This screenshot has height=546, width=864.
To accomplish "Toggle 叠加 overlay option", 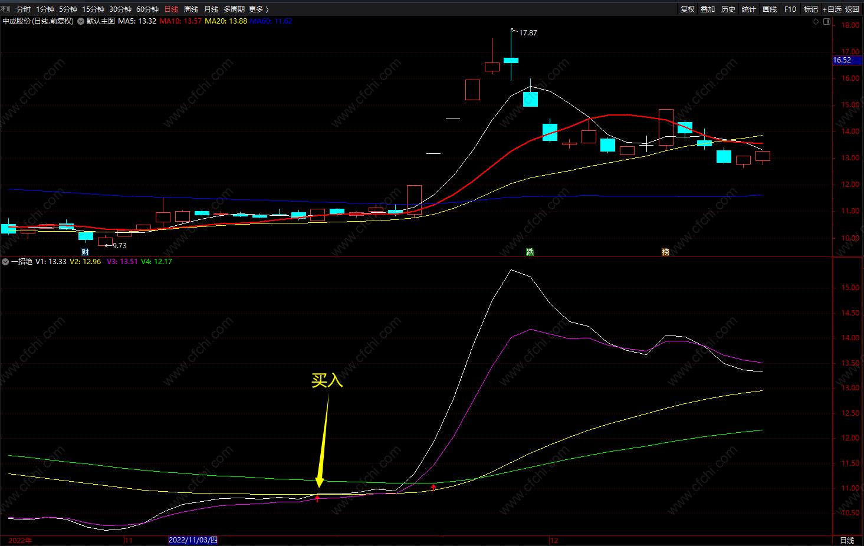I will [708, 9].
